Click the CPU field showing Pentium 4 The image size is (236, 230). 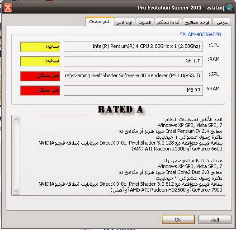coord(133,47)
